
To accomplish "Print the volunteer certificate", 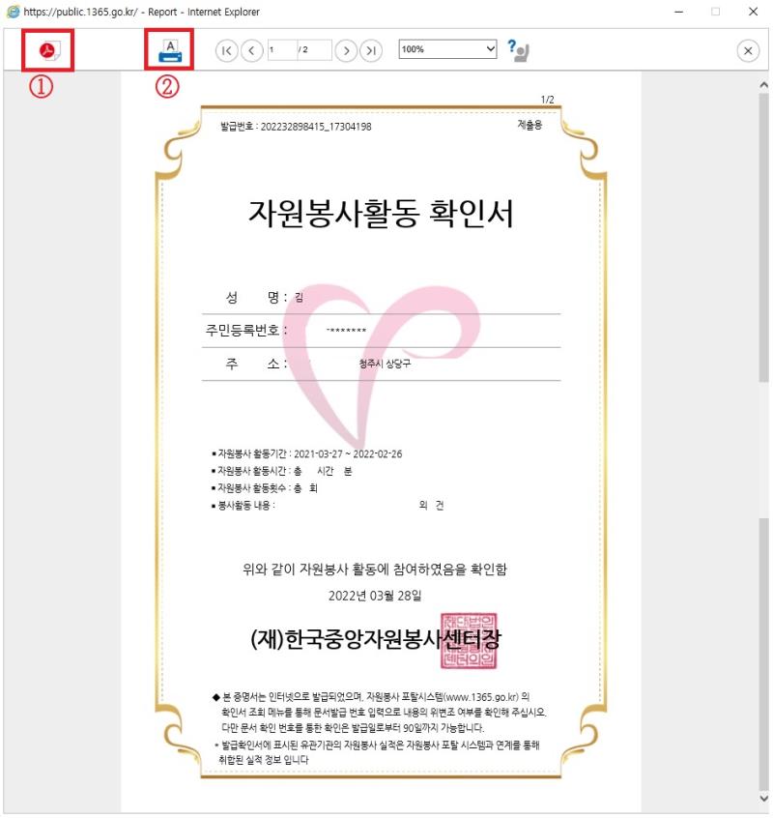I will pyautogui.click(x=169, y=50).
